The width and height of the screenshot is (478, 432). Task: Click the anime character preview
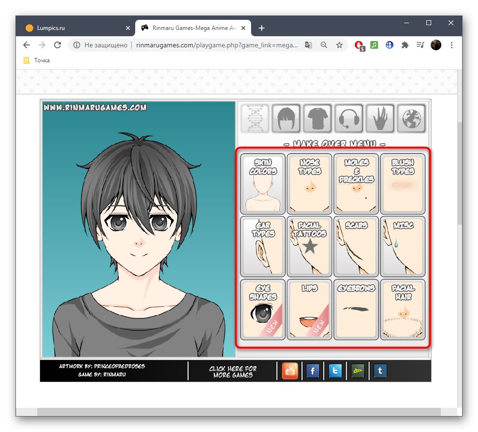[139, 229]
